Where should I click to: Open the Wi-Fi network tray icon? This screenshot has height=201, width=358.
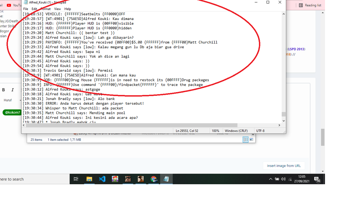click(290, 179)
